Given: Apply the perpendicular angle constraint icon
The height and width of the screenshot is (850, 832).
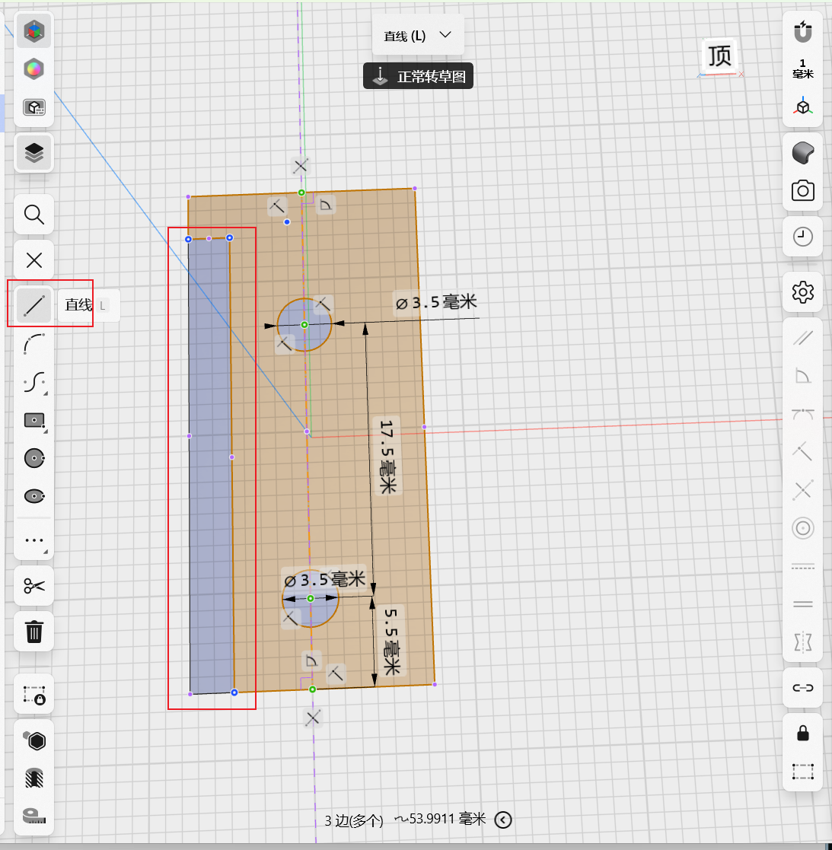Looking at the screenshot, I should (803, 376).
